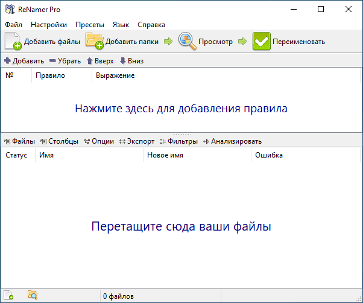Click the Убрать rule button label

[69, 61]
